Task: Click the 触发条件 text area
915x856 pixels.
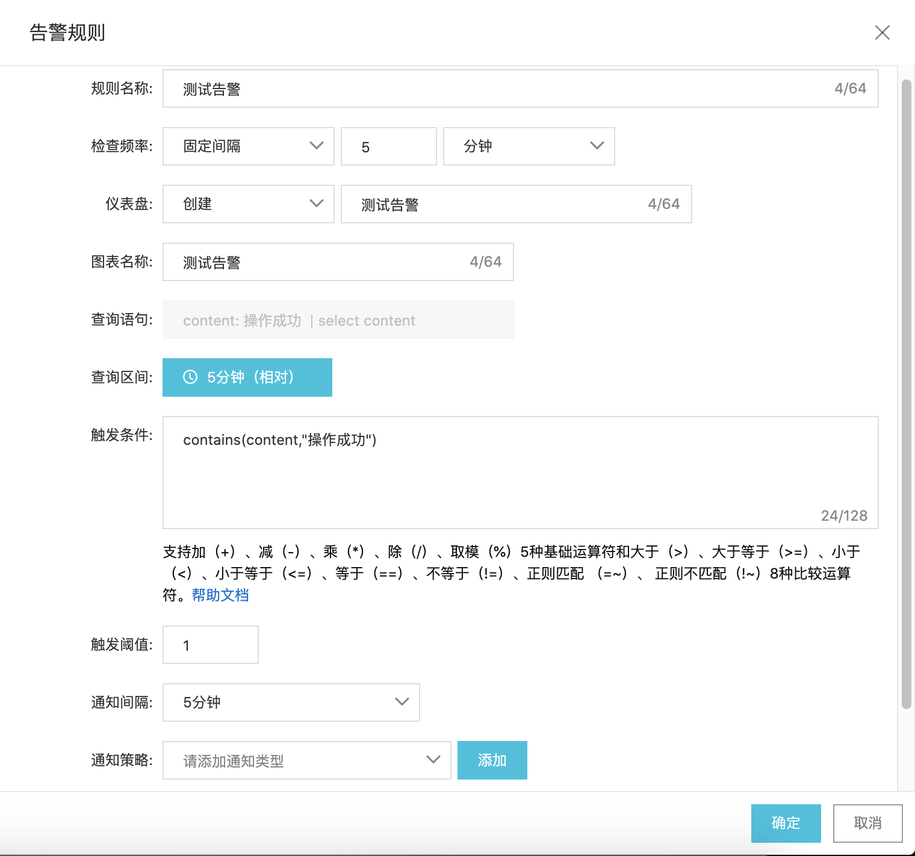Action: tap(520, 473)
